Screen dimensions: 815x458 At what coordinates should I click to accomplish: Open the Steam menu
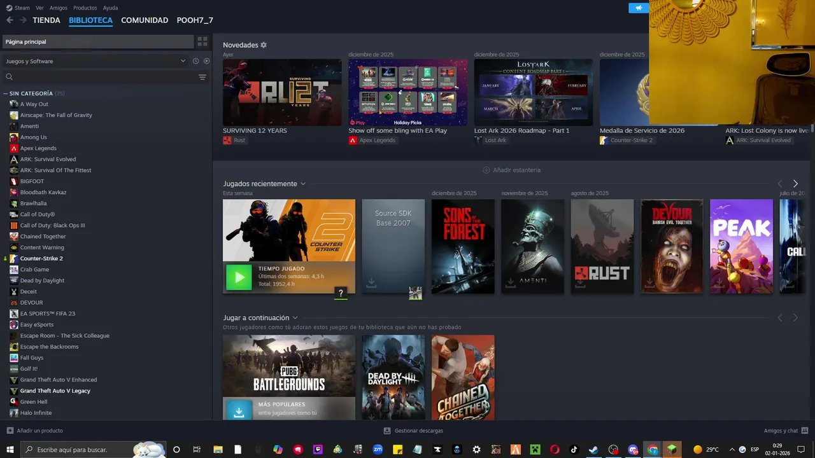tap(18, 8)
